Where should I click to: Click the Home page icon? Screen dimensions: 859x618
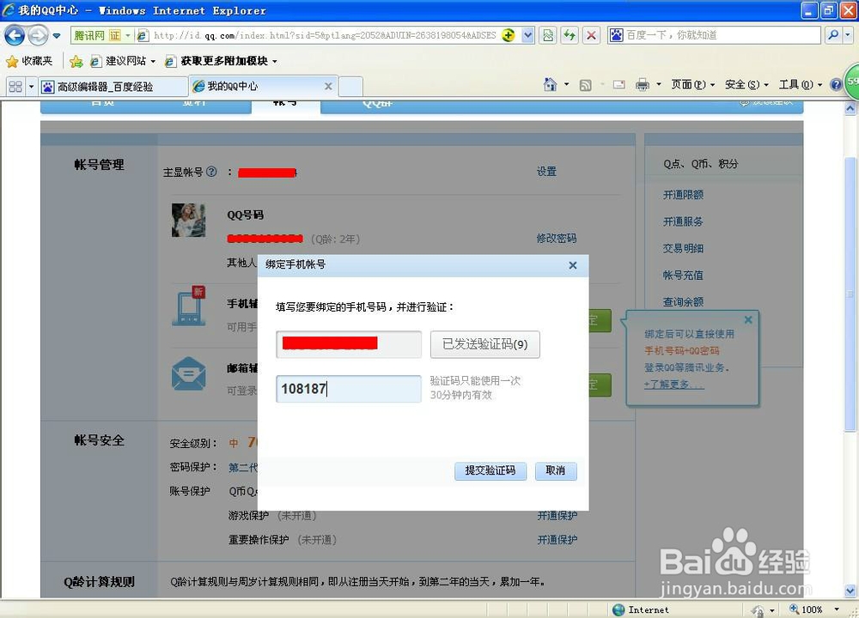coord(550,84)
